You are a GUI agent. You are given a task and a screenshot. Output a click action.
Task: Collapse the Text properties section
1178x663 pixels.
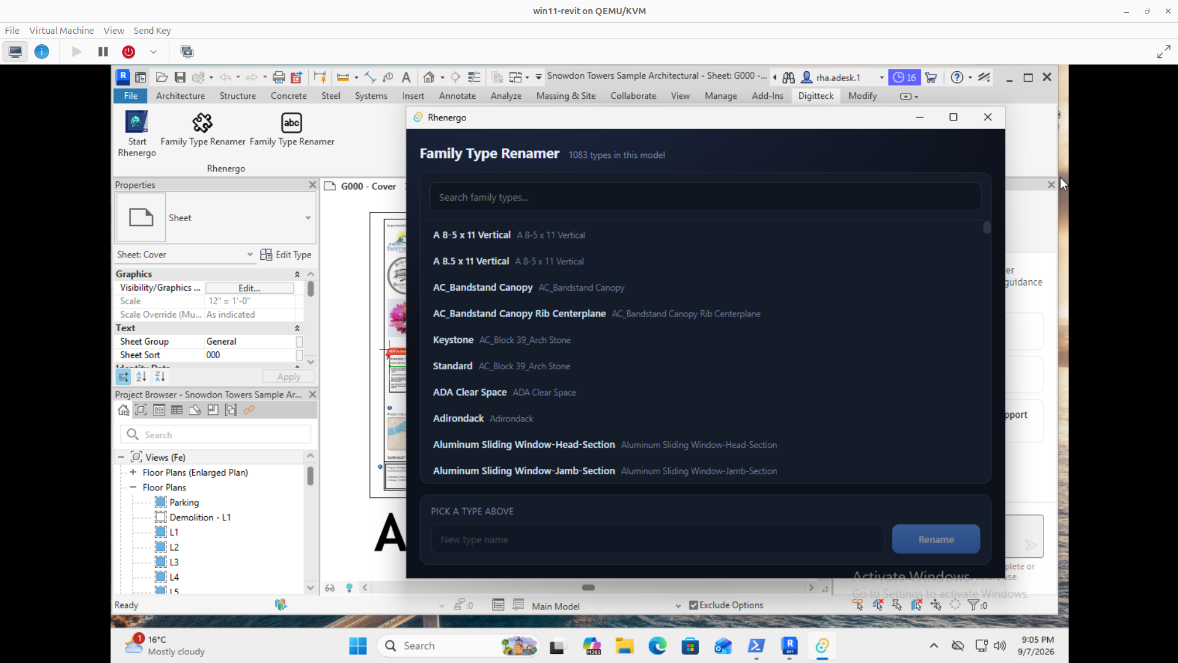[x=297, y=328]
